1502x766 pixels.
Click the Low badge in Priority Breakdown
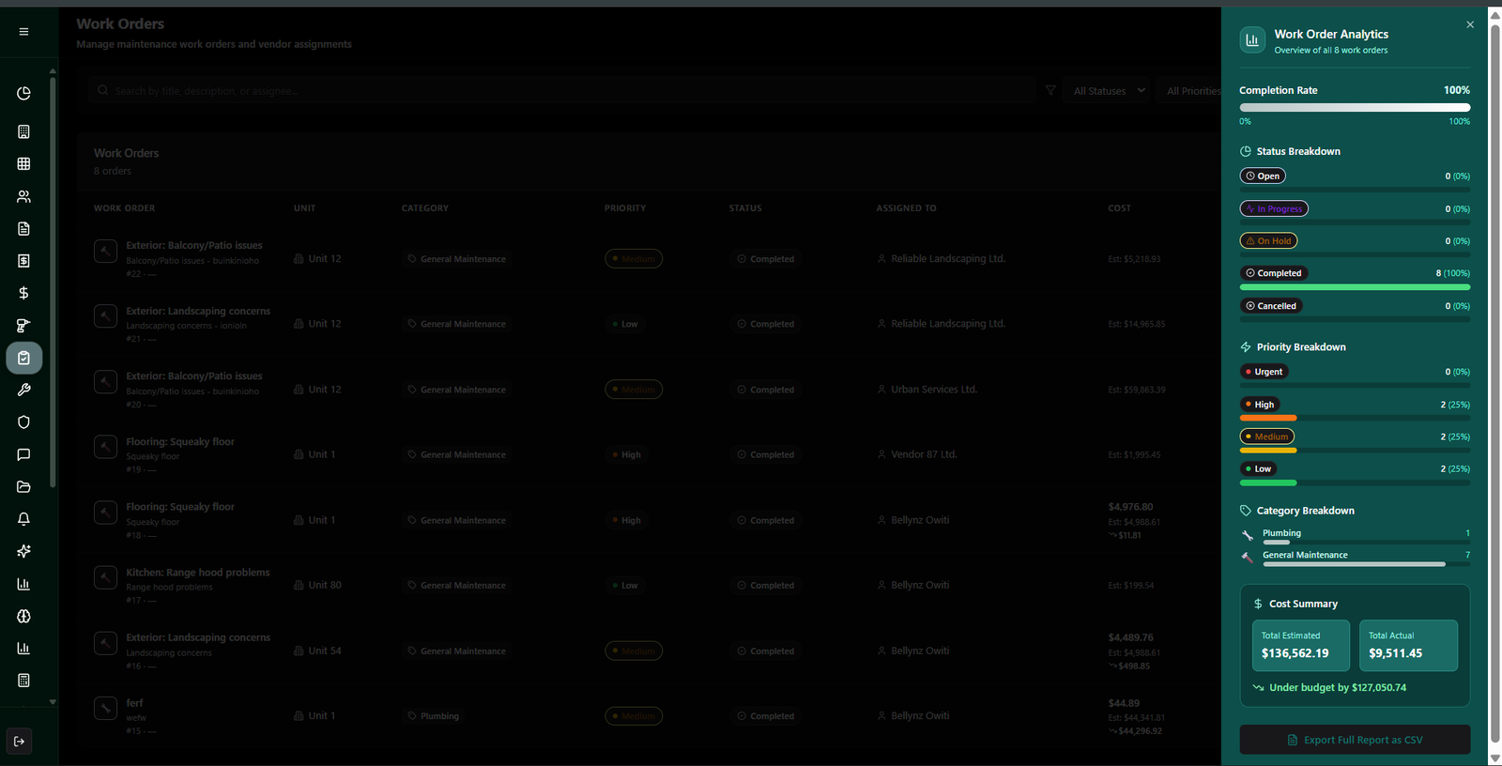coord(1258,469)
